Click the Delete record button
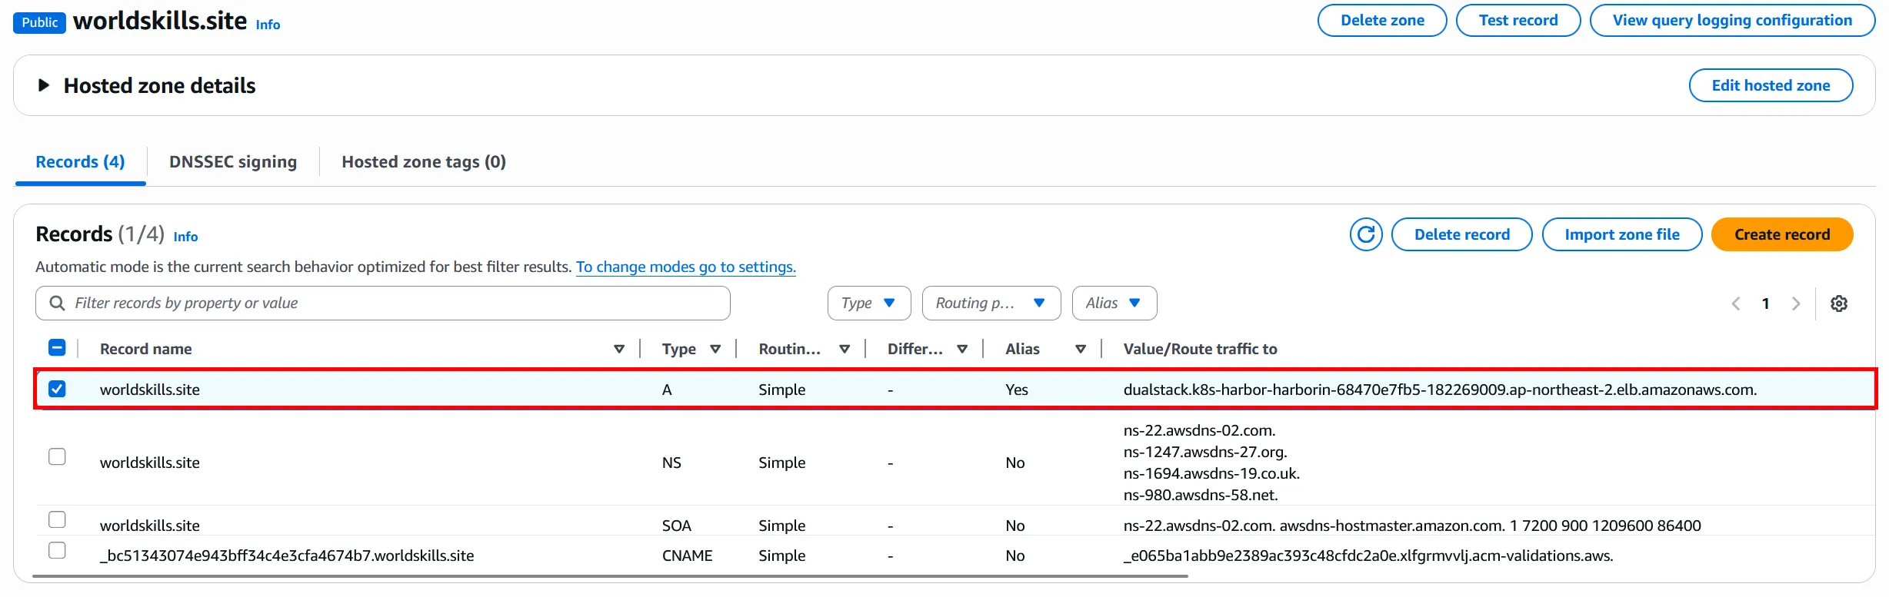Image resolution: width=1889 pixels, height=597 pixels. point(1462,234)
